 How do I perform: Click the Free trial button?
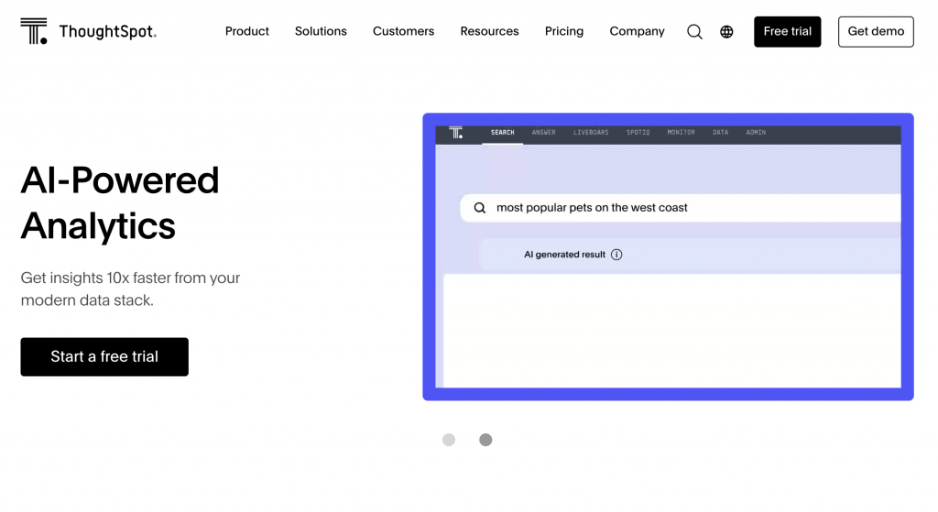tap(787, 32)
